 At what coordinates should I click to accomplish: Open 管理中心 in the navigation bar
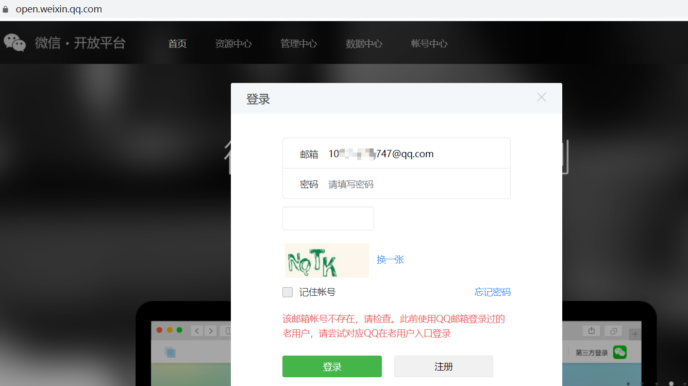(299, 44)
